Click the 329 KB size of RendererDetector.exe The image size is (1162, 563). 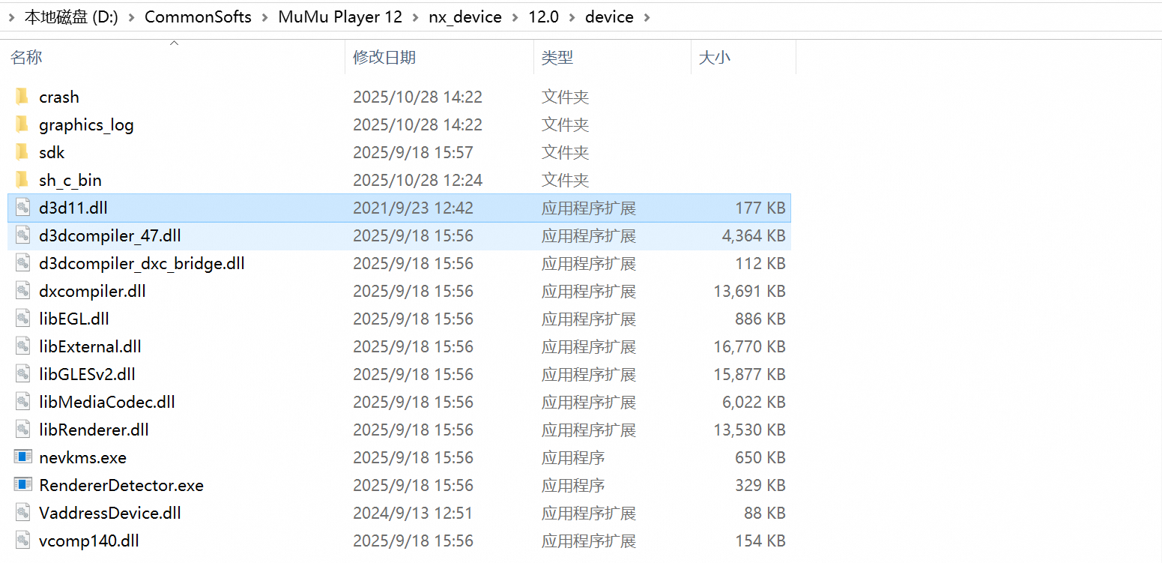(x=760, y=486)
